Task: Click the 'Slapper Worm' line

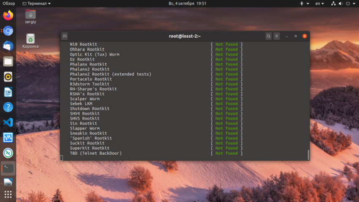Action: [x=85, y=128]
